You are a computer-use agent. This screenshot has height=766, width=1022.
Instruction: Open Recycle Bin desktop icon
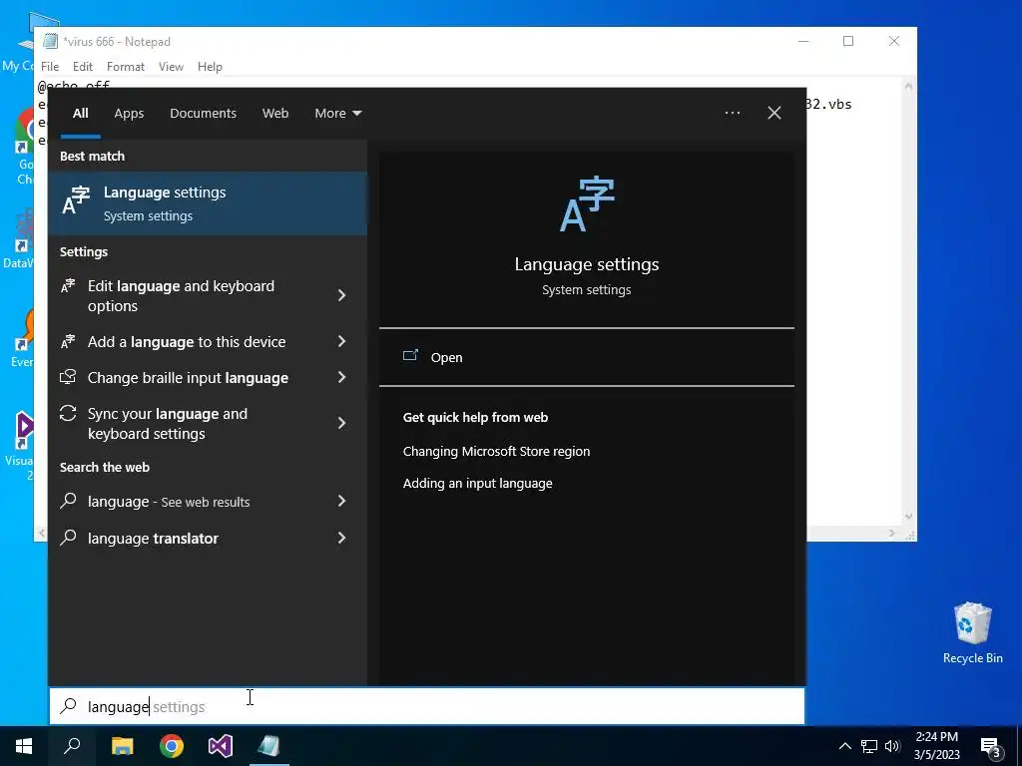[x=972, y=633]
